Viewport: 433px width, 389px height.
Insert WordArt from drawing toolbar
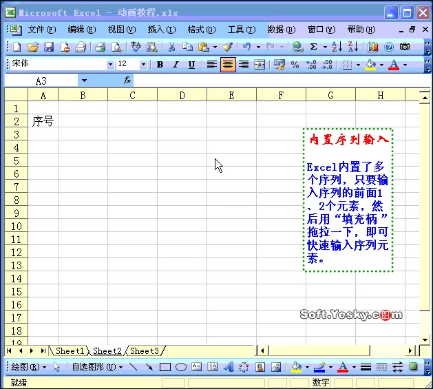click(x=229, y=367)
